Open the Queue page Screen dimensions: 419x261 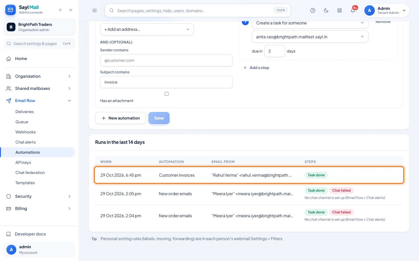tap(22, 122)
